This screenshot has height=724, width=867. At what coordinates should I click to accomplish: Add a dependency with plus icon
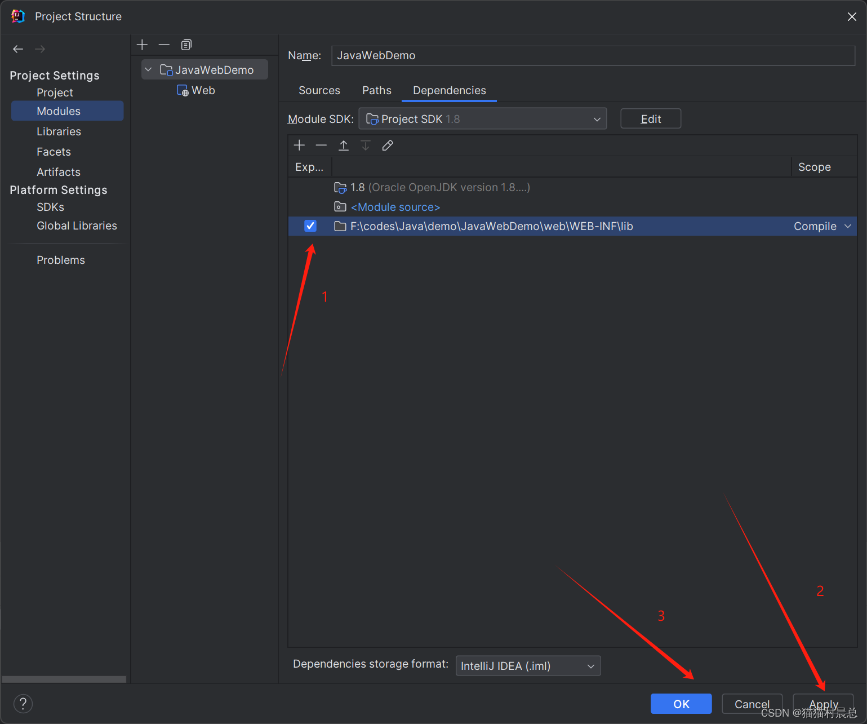coord(299,145)
